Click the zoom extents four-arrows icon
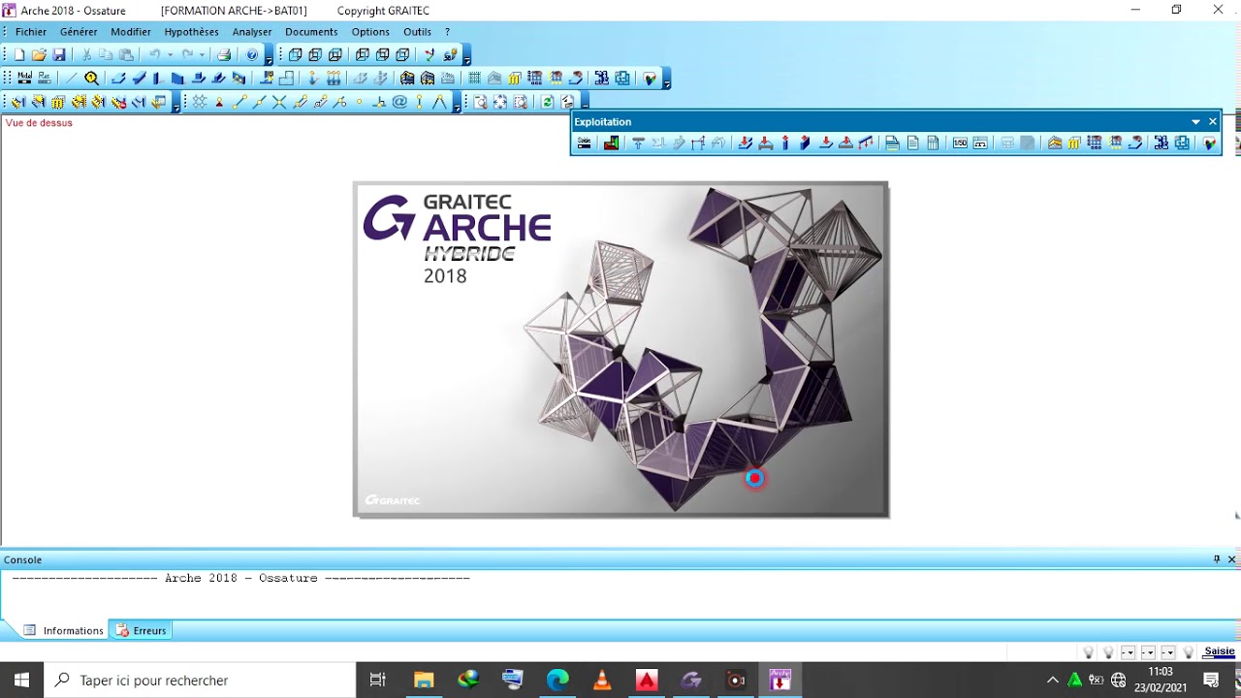 (500, 101)
